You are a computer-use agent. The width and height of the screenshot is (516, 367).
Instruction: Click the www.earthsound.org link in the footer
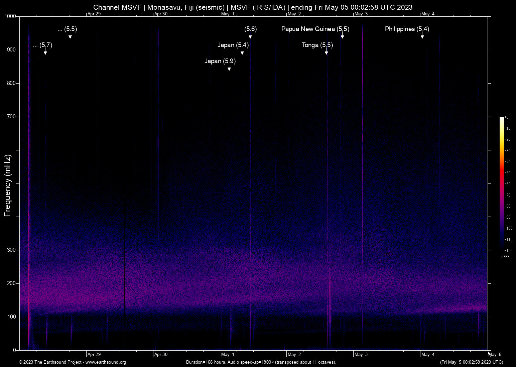(106, 362)
